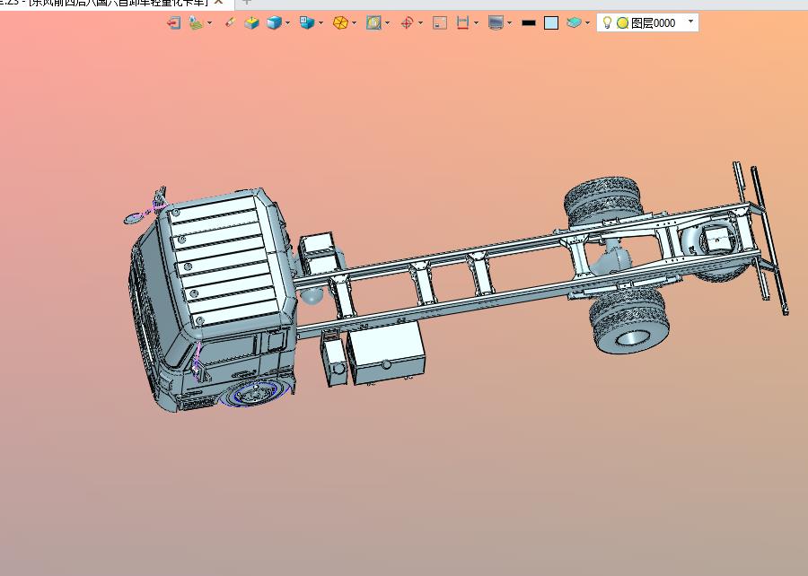Expand the zoom-to-fit dropdown arrow
The image size is (808, 576).
(388, 22)
